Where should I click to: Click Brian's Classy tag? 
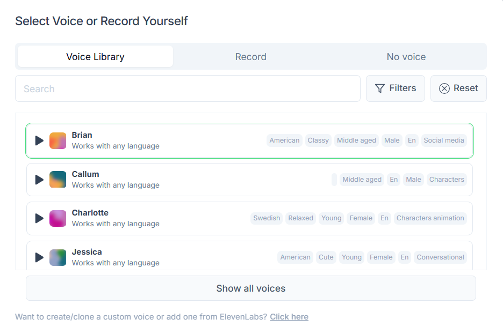pos(318,140)
